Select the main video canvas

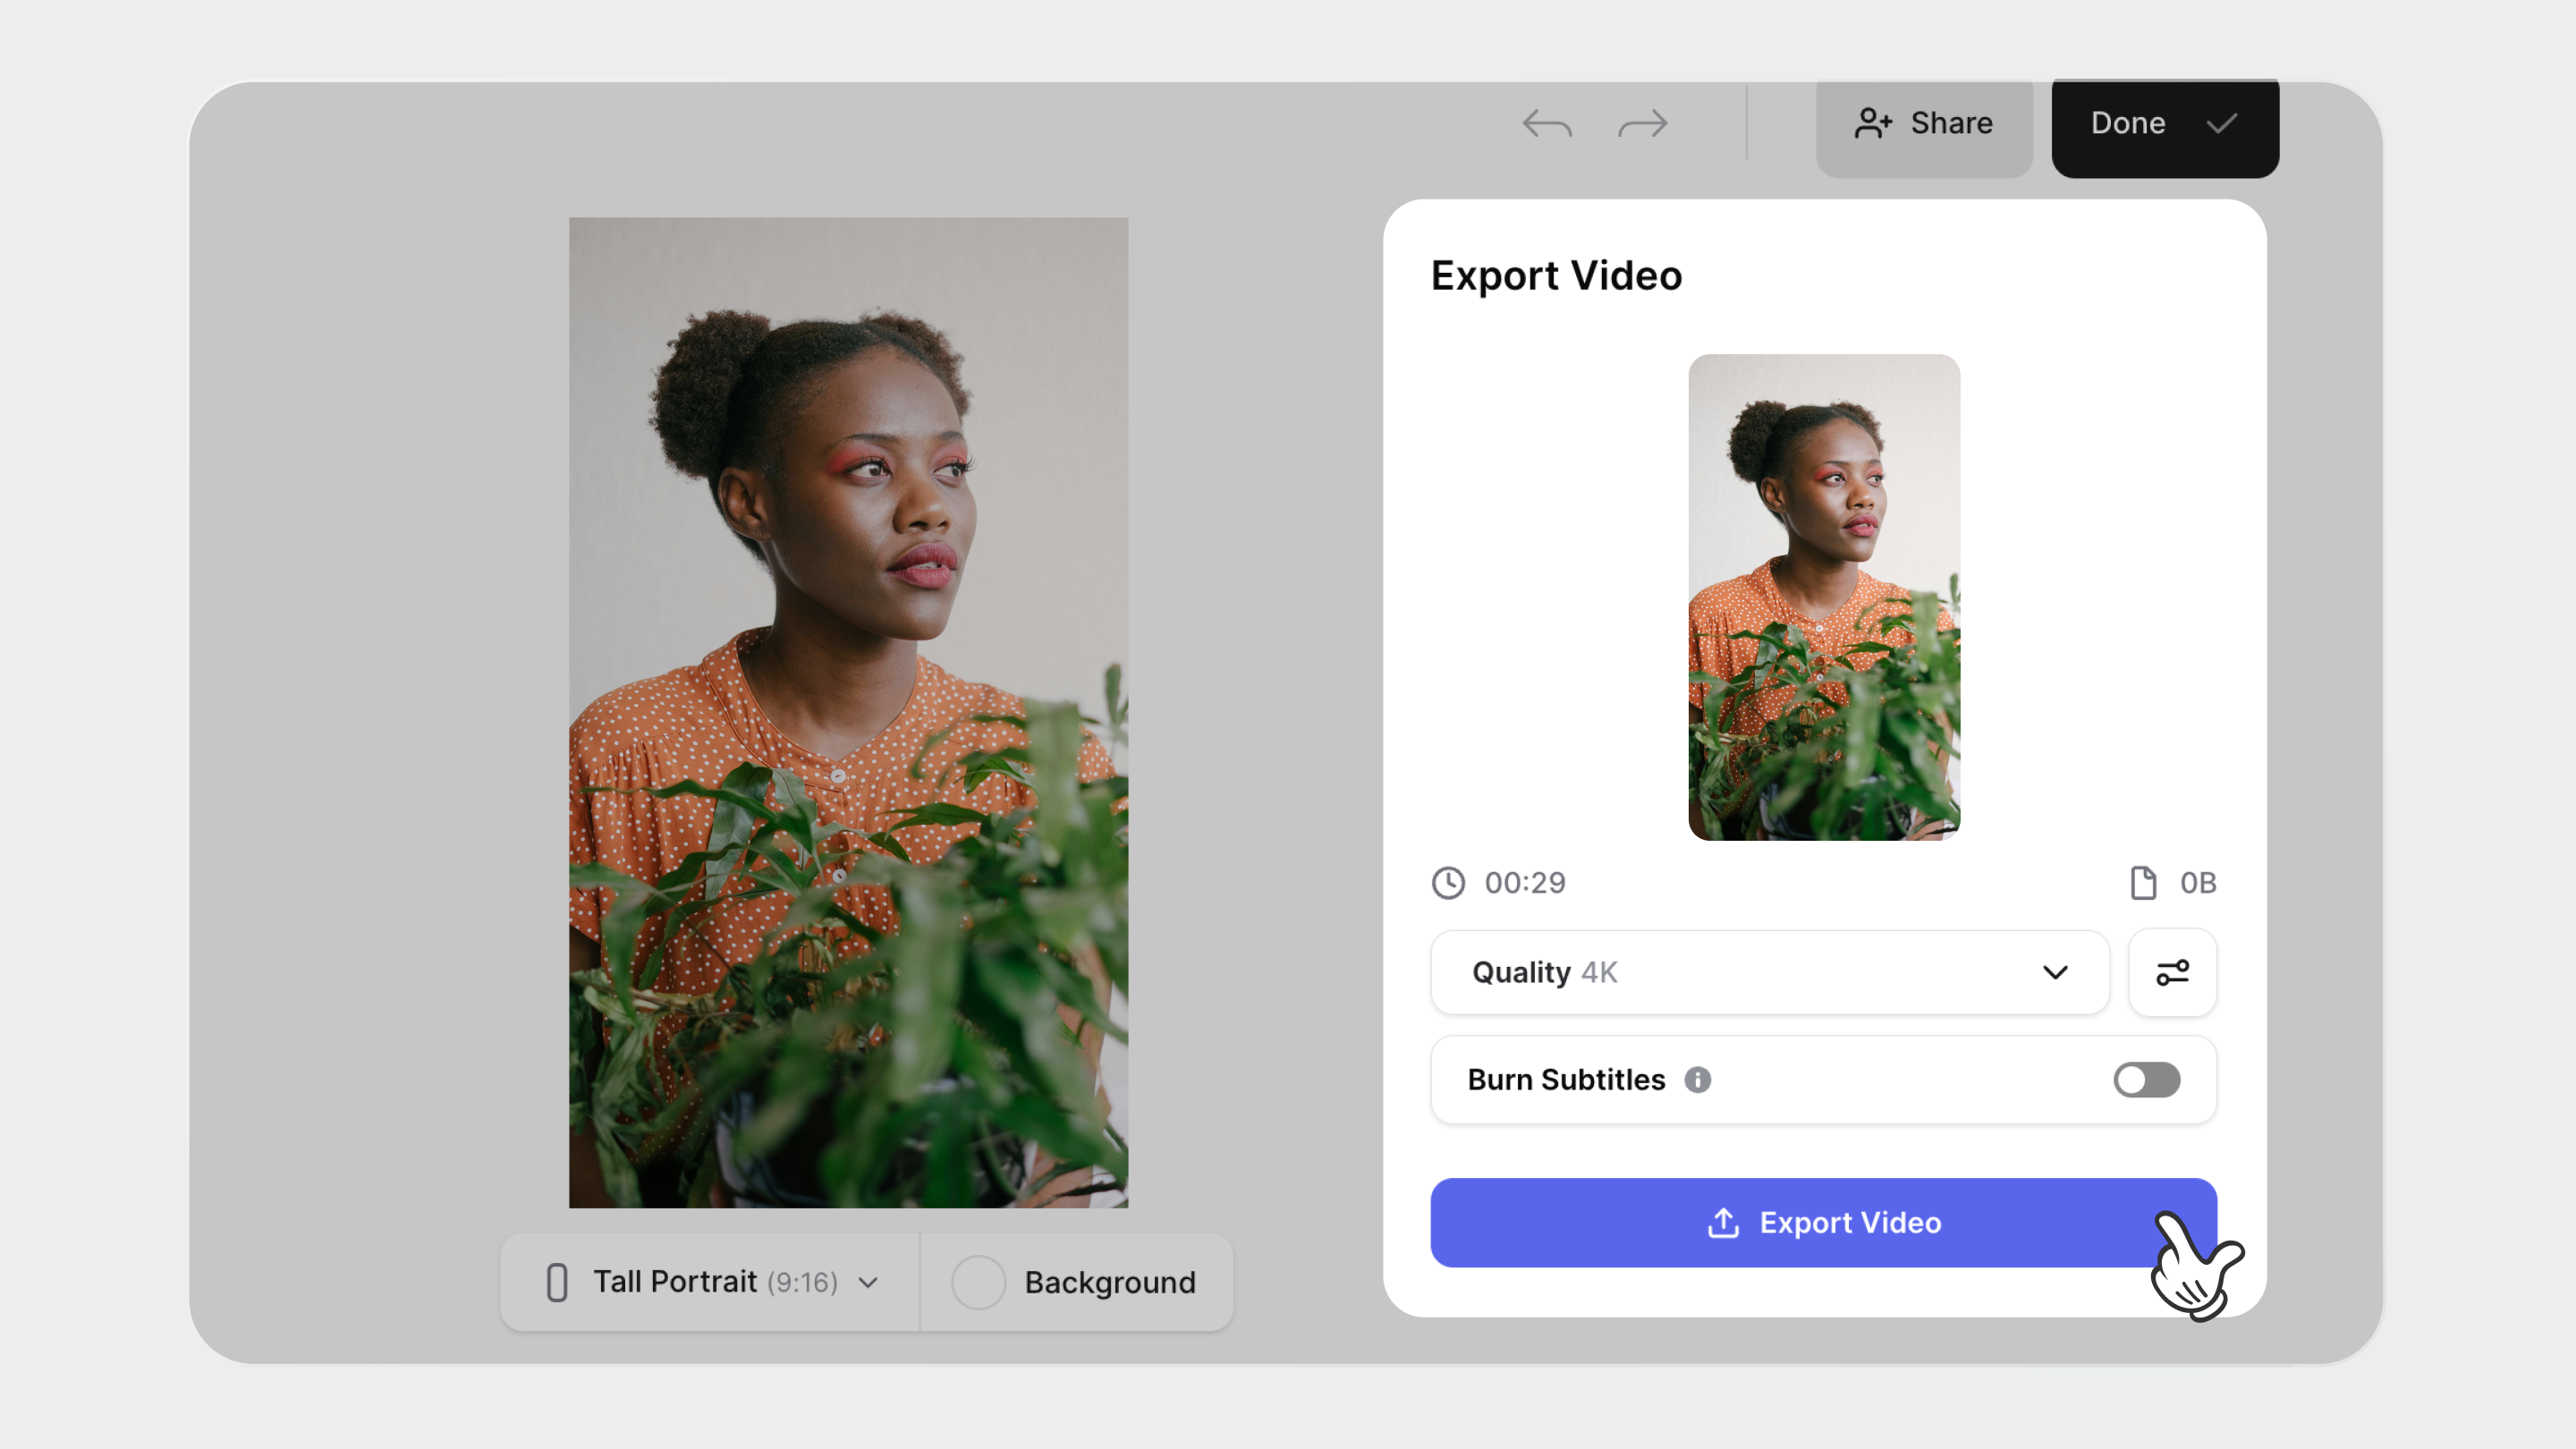tap(848, 712)
